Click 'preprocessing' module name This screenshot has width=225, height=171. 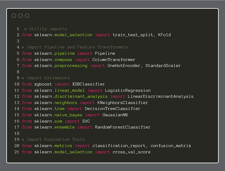71,66
